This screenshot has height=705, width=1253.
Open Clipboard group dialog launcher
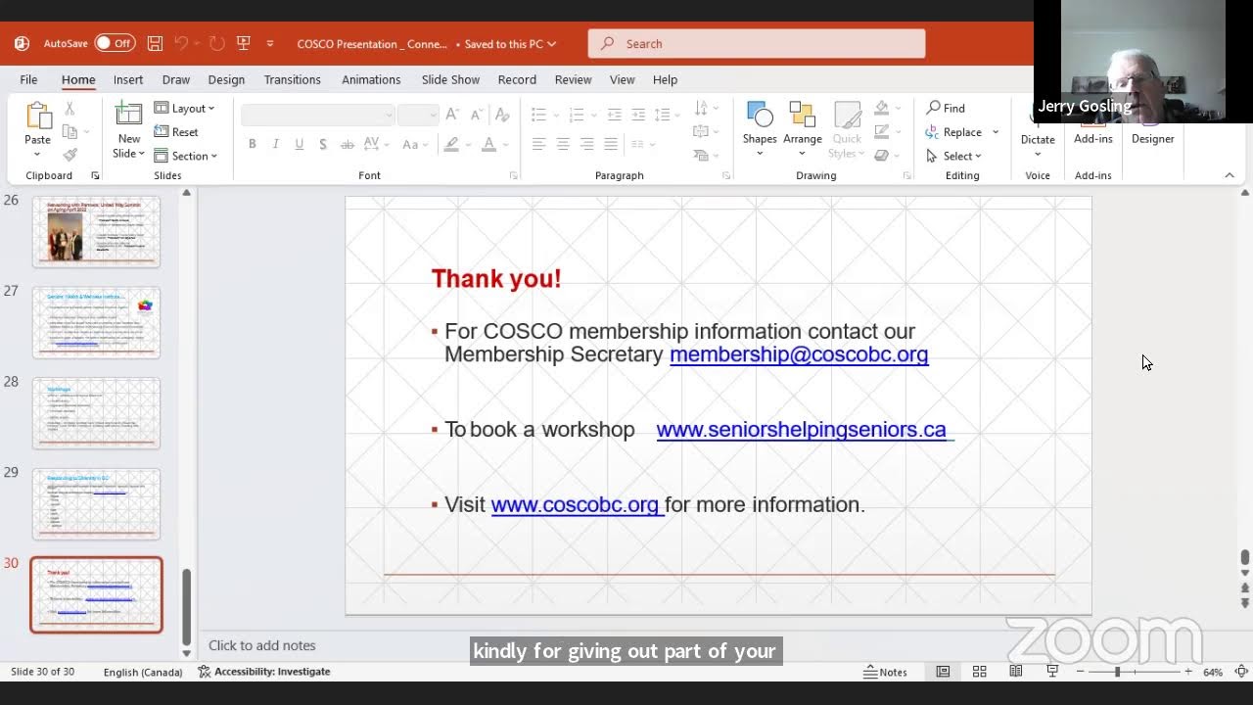tap(95, 176)
